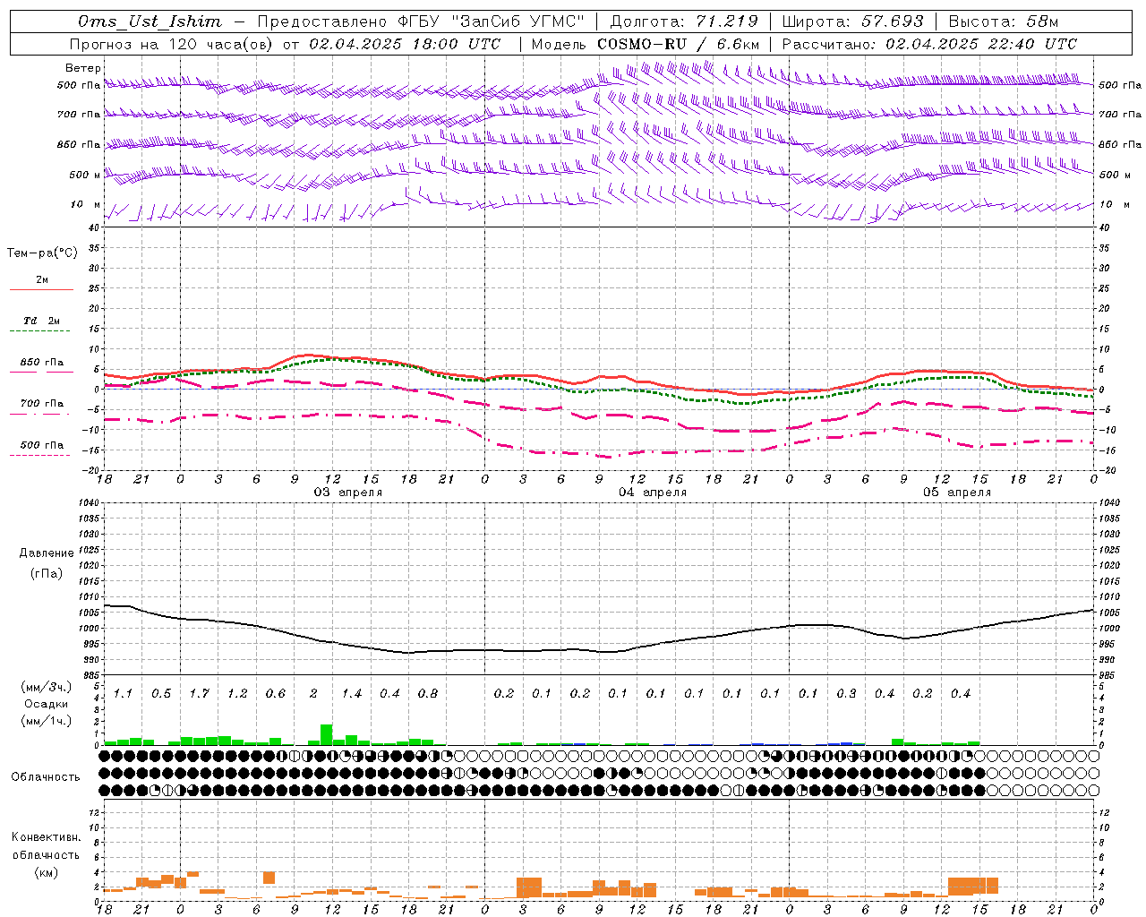The image size is (1146, 917).
Task: Click the Осадки precipitation label
Action: tap(46, 705)
